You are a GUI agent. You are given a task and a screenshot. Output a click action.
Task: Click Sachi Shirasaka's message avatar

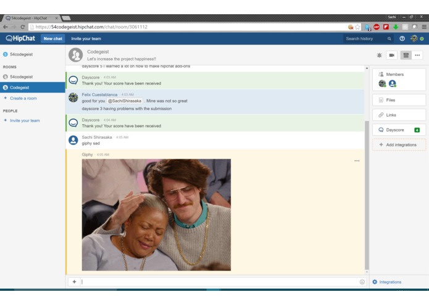click(x=73, y=140)
